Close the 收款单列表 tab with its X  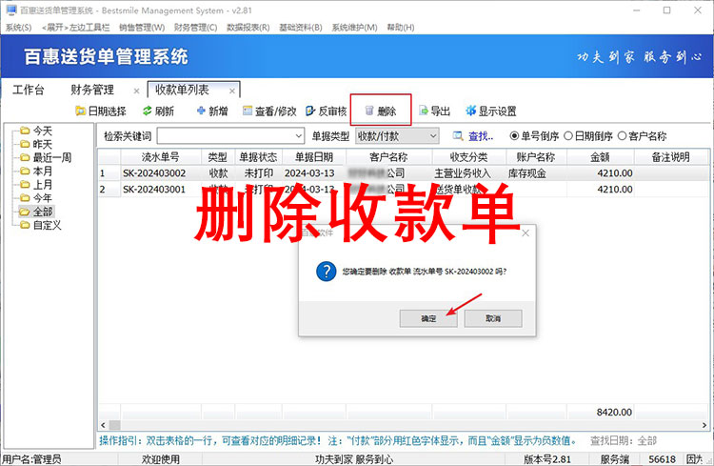pyautogui.click(x=231, y=91)
